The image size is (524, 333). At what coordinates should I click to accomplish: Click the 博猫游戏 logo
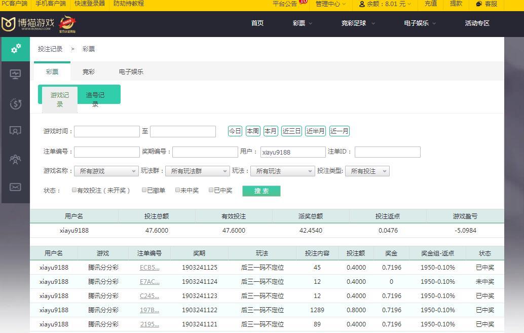(x=28, y=24)
